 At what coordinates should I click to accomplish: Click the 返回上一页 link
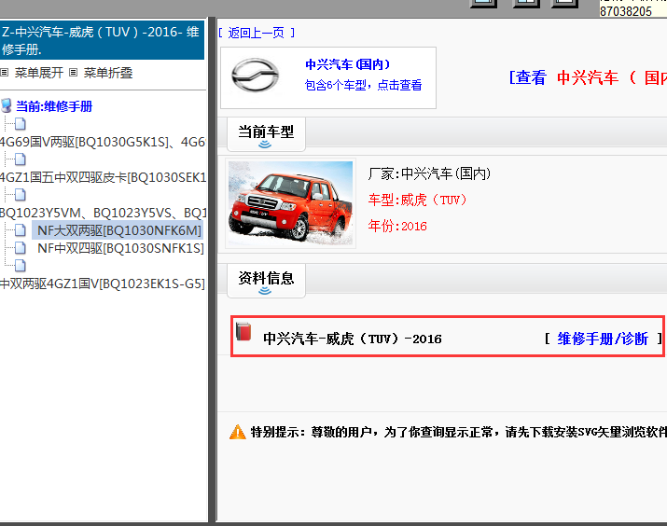click(x=257, y=33)
